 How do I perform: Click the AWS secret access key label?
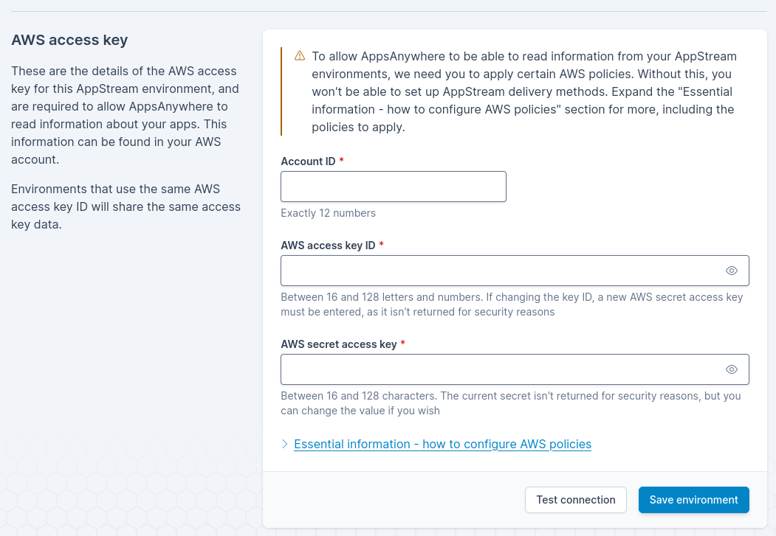pyautogui.click(x=338, y=344)
